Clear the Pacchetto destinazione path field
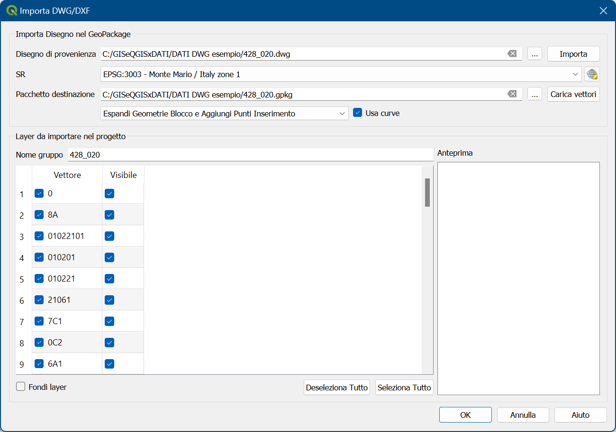The width and height of the screenshot is (616, 432). pos(512,94)
